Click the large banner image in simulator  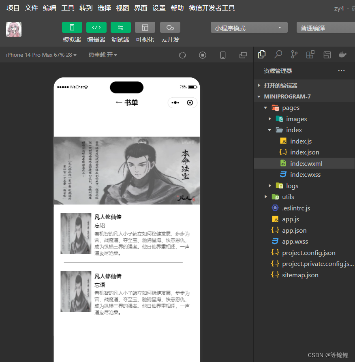pyautogui.click(x=127, y=170)
